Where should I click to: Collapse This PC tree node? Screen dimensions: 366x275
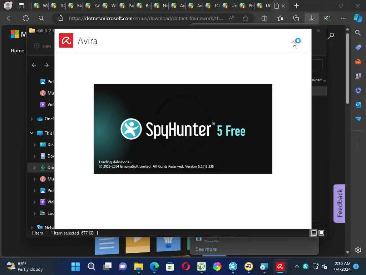coord(32,133)
